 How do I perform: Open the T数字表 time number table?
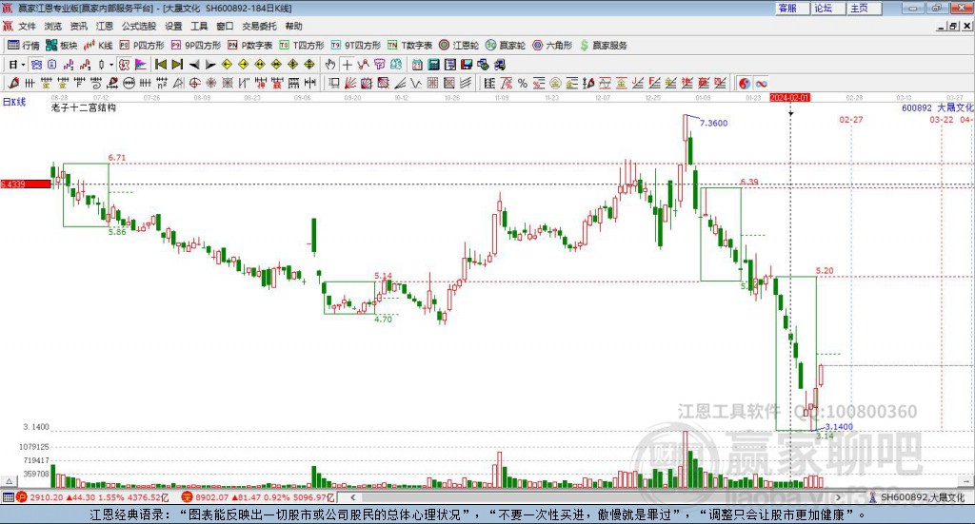409,46
